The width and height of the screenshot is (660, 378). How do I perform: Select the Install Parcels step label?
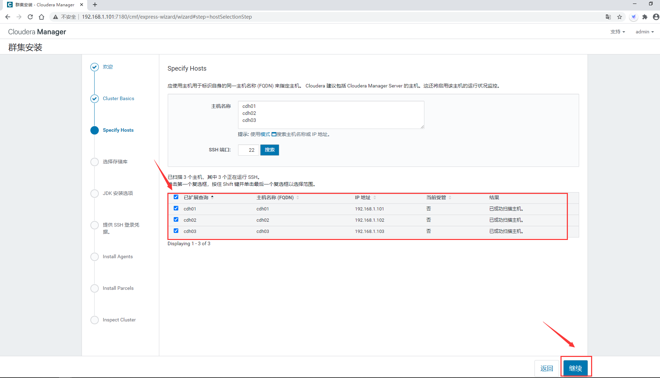(118, 288)
